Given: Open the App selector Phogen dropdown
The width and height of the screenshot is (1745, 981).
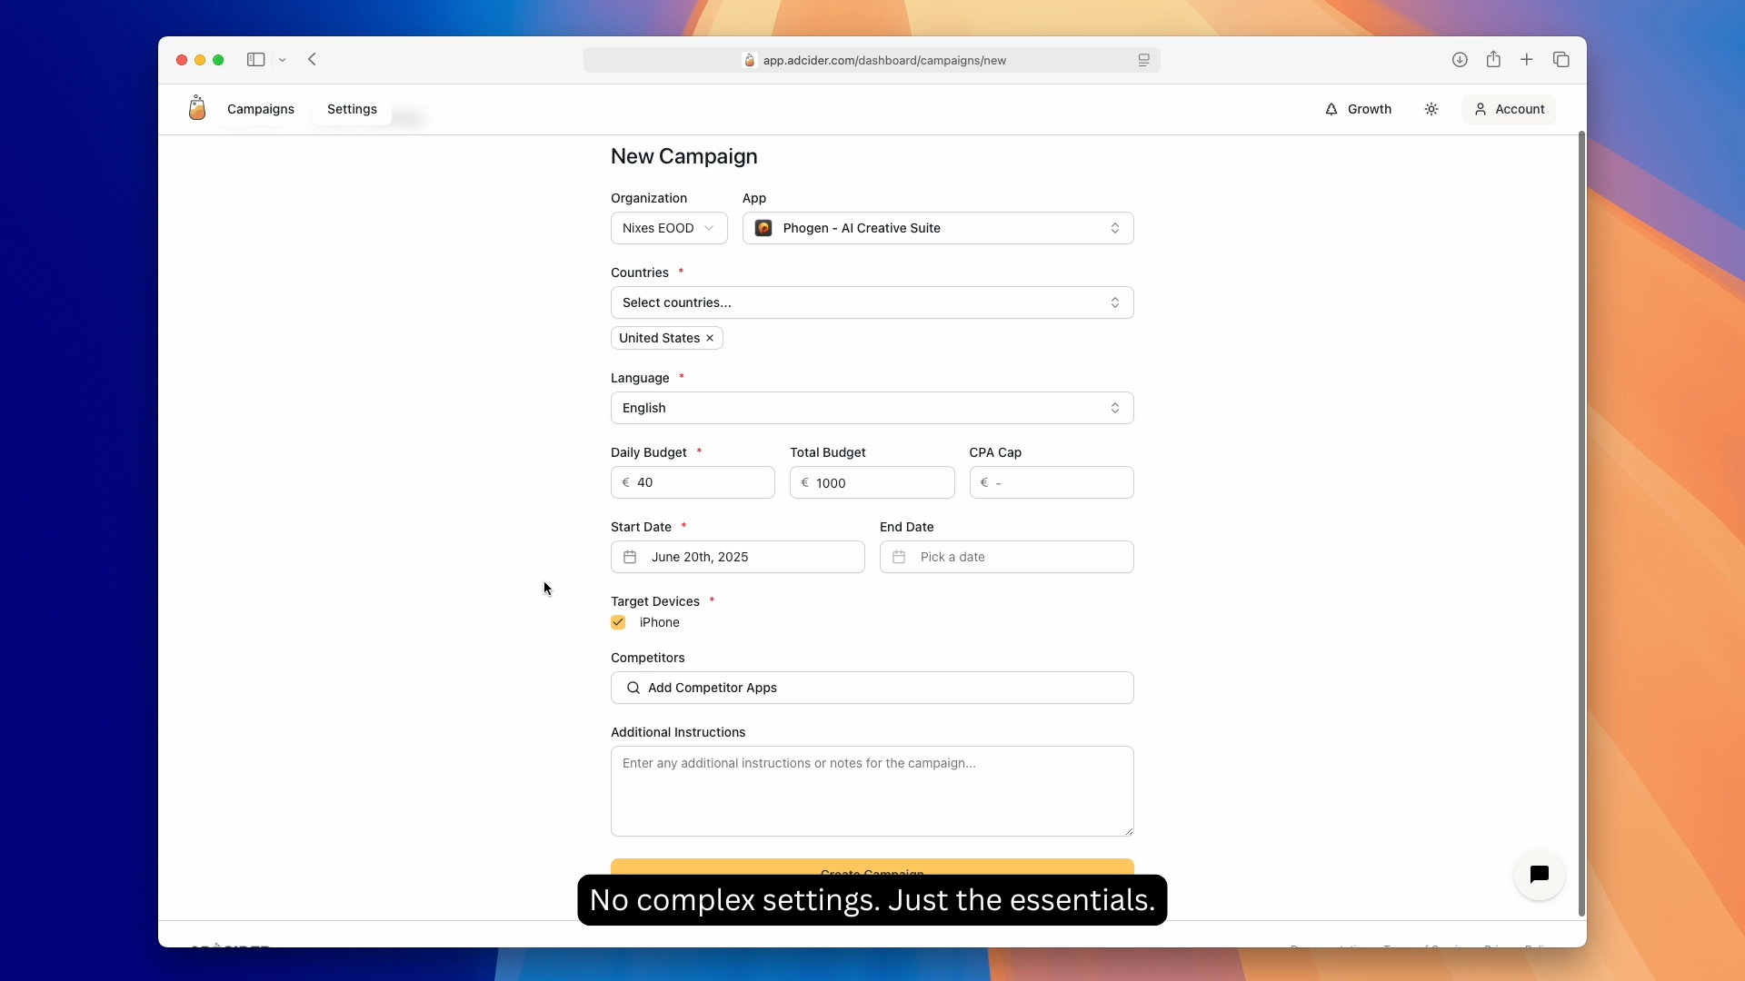Looking at the screenshot, I should coord(938,228).
